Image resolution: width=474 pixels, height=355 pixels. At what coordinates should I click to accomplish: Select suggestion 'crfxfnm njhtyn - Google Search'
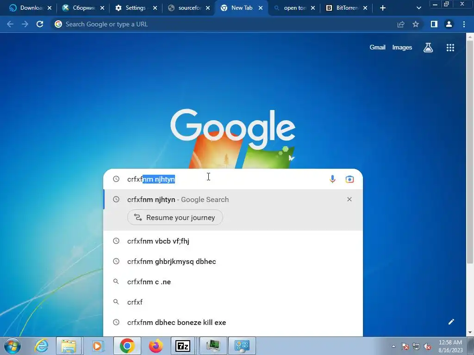233,199
